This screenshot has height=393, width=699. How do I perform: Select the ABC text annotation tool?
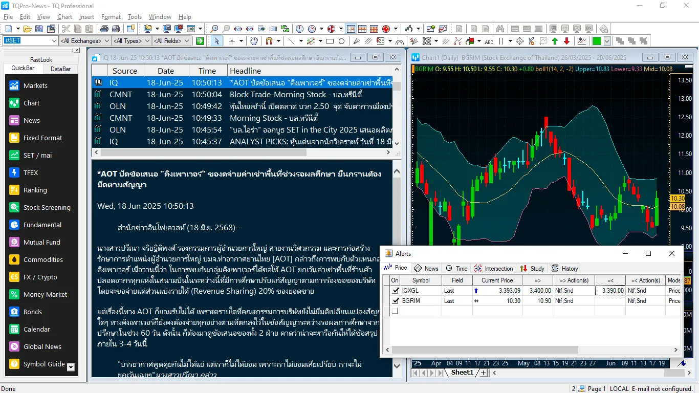tap(489, 41)
